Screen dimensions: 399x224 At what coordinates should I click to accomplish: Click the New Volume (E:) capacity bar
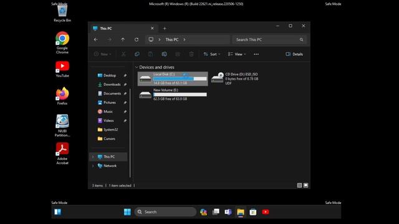click(180, 95)
